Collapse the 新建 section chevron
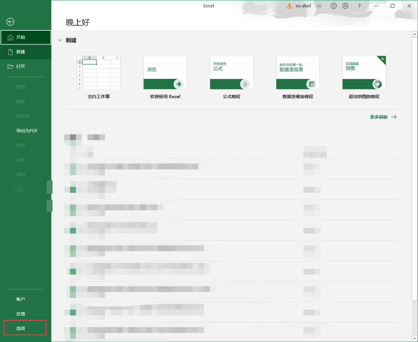 [60, 40]
